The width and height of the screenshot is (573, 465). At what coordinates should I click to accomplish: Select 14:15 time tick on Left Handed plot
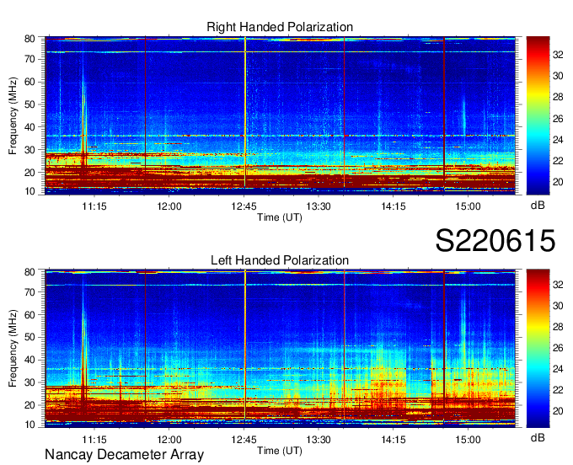point(394,440)
